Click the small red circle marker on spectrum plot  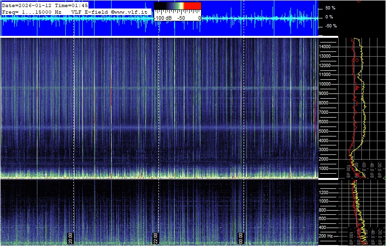357,60
